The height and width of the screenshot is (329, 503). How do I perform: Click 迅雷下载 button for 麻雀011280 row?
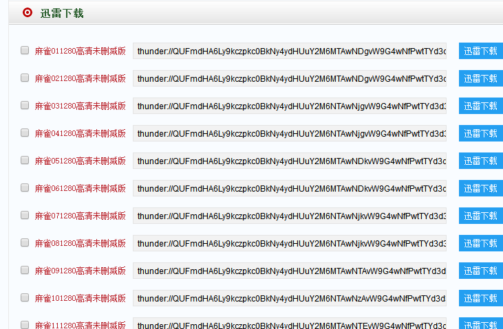click(481, 51)
